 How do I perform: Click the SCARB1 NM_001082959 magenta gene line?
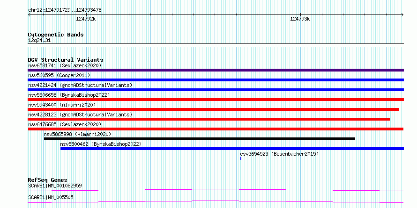(x=216, y=190)
